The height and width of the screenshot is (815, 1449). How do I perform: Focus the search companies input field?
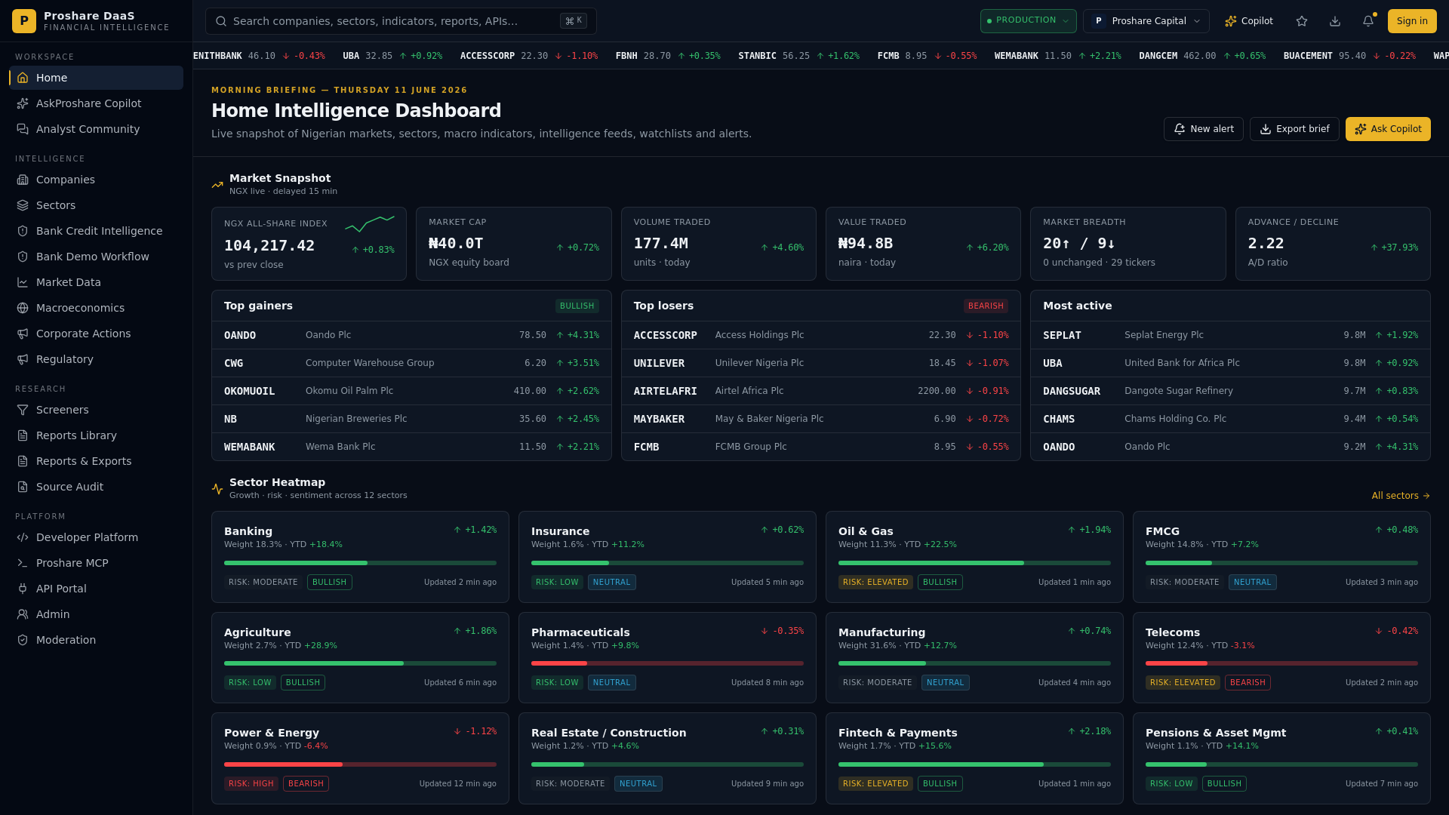click(x=401, y=21)
